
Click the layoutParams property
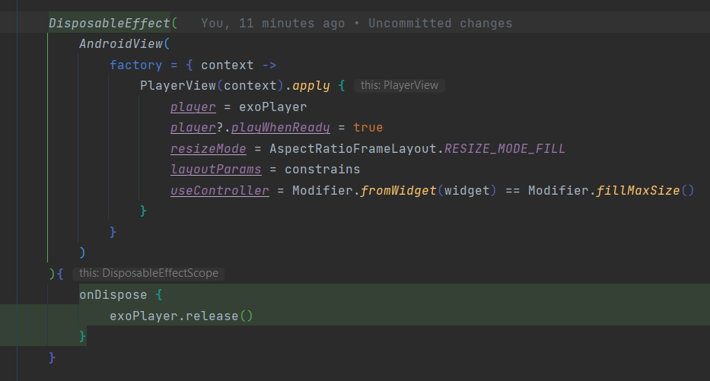point(215,170)
